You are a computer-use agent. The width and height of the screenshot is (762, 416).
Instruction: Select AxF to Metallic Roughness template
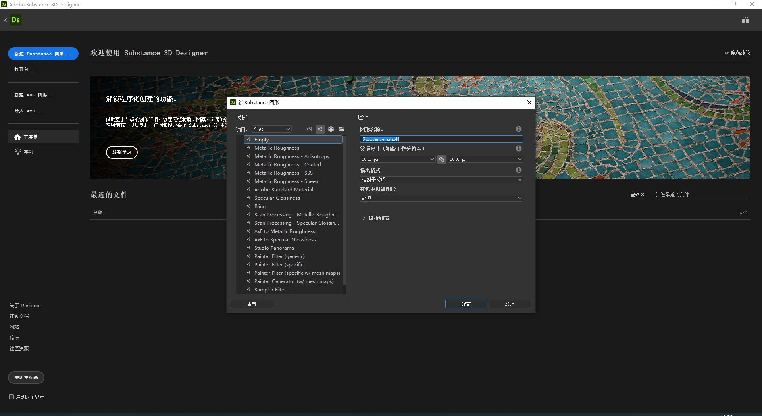[x=293, y=231]
